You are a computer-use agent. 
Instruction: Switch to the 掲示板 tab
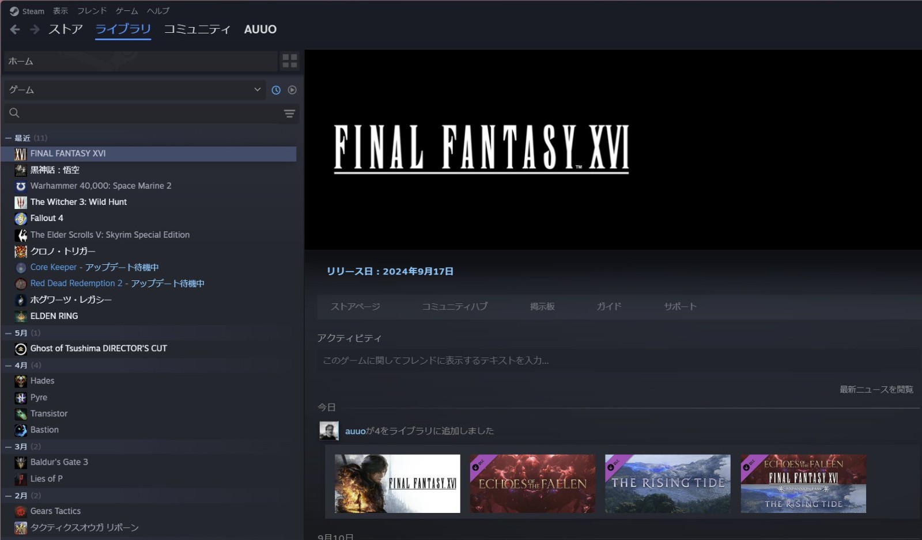coord(542,307)
